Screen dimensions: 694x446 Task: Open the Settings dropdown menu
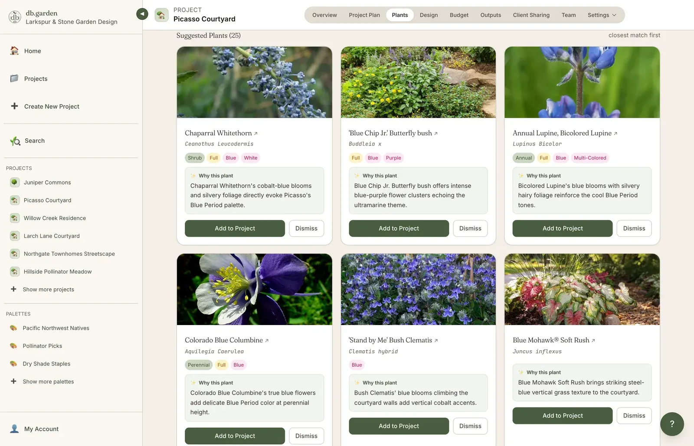coord(602,15)
